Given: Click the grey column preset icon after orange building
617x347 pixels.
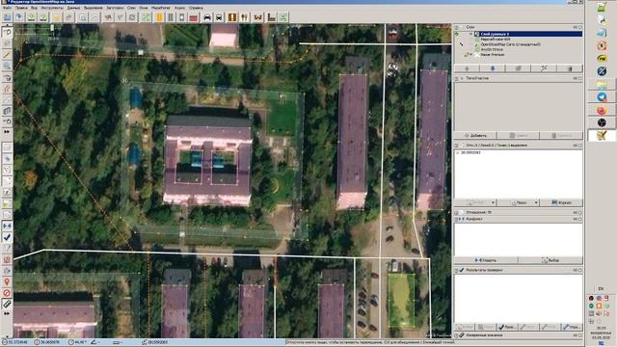Looking at the screenshot, I should tap(171, 17).
